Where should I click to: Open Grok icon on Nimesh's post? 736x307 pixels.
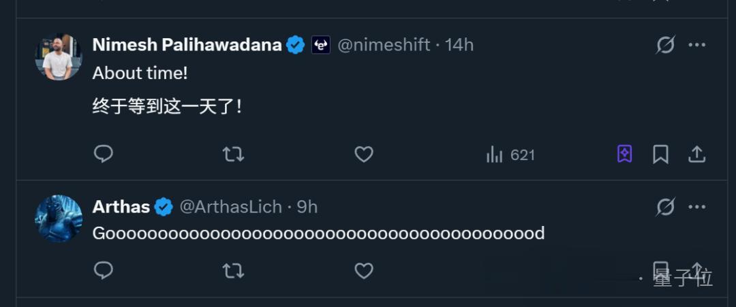click(x=665, y=45)
